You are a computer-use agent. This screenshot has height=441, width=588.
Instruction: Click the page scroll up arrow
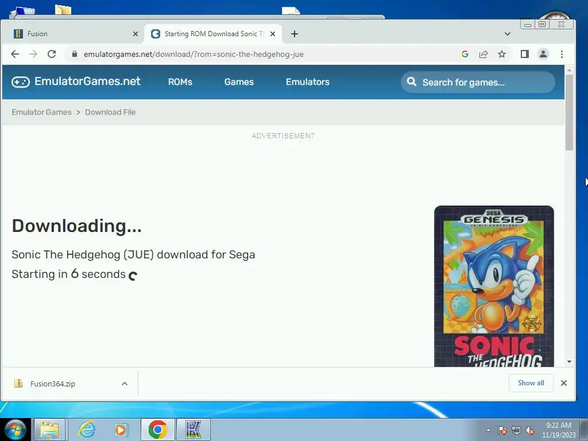569,70
